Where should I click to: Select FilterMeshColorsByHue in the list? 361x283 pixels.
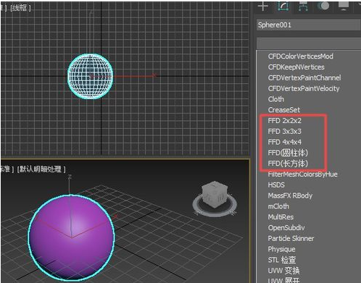coord(302,174)
